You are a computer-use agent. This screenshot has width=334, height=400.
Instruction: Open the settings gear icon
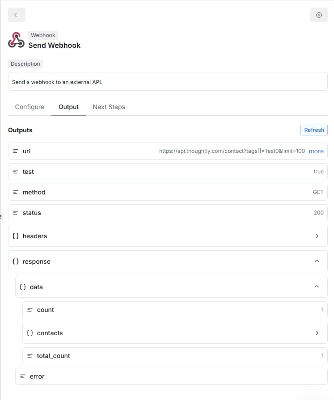coord(319,15)
